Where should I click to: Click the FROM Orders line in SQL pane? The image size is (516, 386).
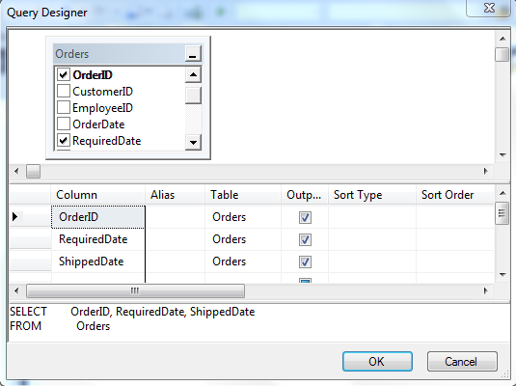tap(60, 326)
